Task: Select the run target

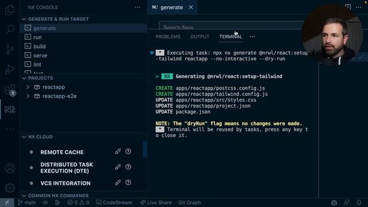Action: 83,37
